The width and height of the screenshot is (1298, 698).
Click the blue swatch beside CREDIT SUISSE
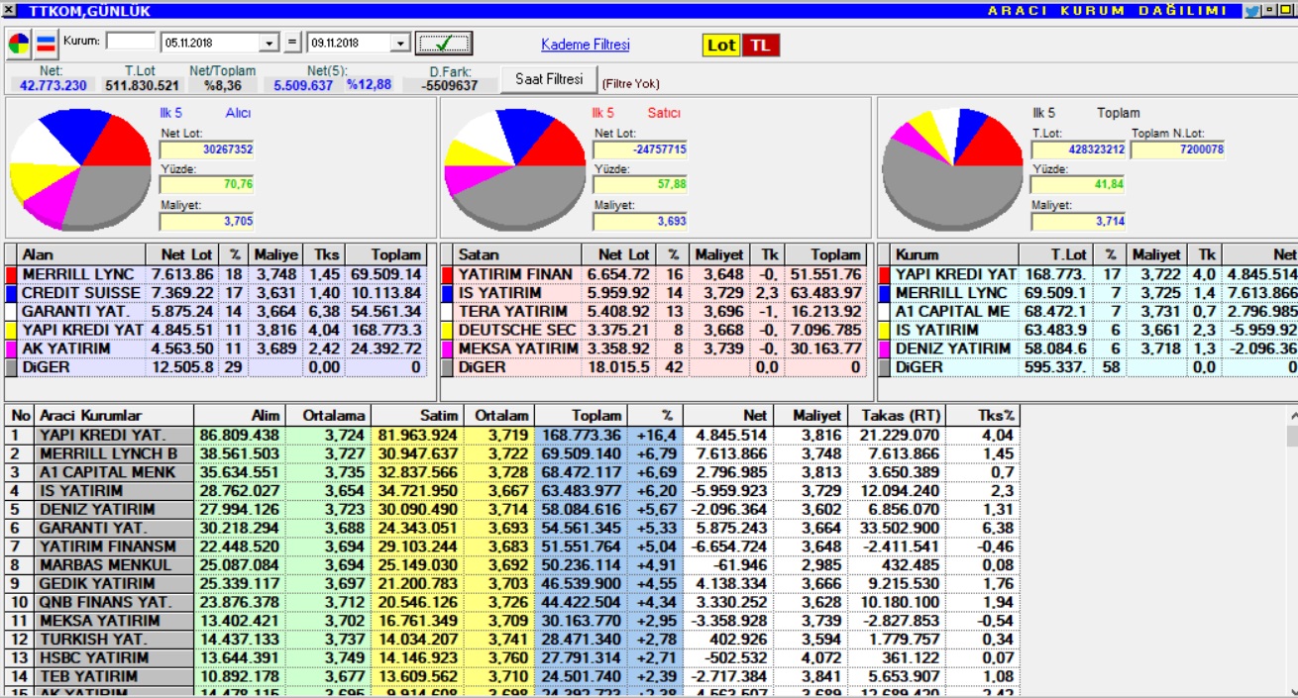coord(12,293)
